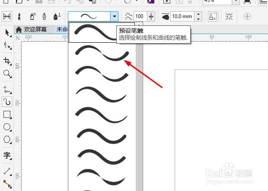268x191 pixels.
Task: Select the Freehand curve tool
Action: [x=7, y=89]
